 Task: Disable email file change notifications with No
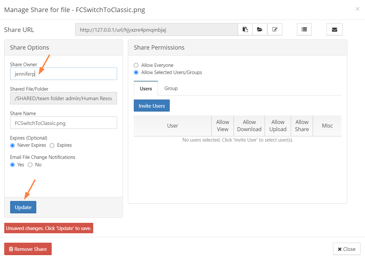coord(30,165)
